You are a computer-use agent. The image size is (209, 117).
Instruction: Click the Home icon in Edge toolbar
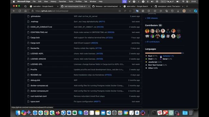point(25,11)
